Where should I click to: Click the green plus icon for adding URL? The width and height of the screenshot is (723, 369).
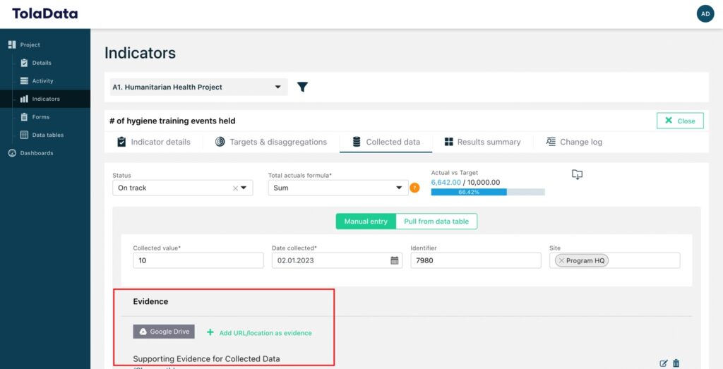[x=210, y=332]
